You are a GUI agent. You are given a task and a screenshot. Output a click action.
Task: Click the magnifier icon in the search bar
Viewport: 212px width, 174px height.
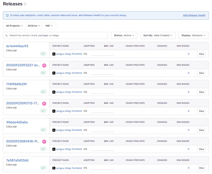pyautogui.click(x=6, y=35)
